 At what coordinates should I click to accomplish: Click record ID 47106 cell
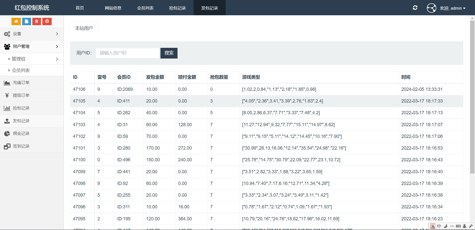point(79,89)
